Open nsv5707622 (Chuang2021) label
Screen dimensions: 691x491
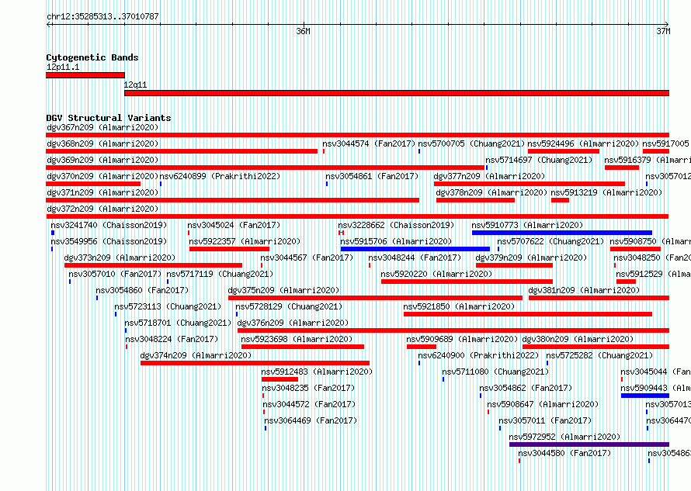click(x=550, y=241)
